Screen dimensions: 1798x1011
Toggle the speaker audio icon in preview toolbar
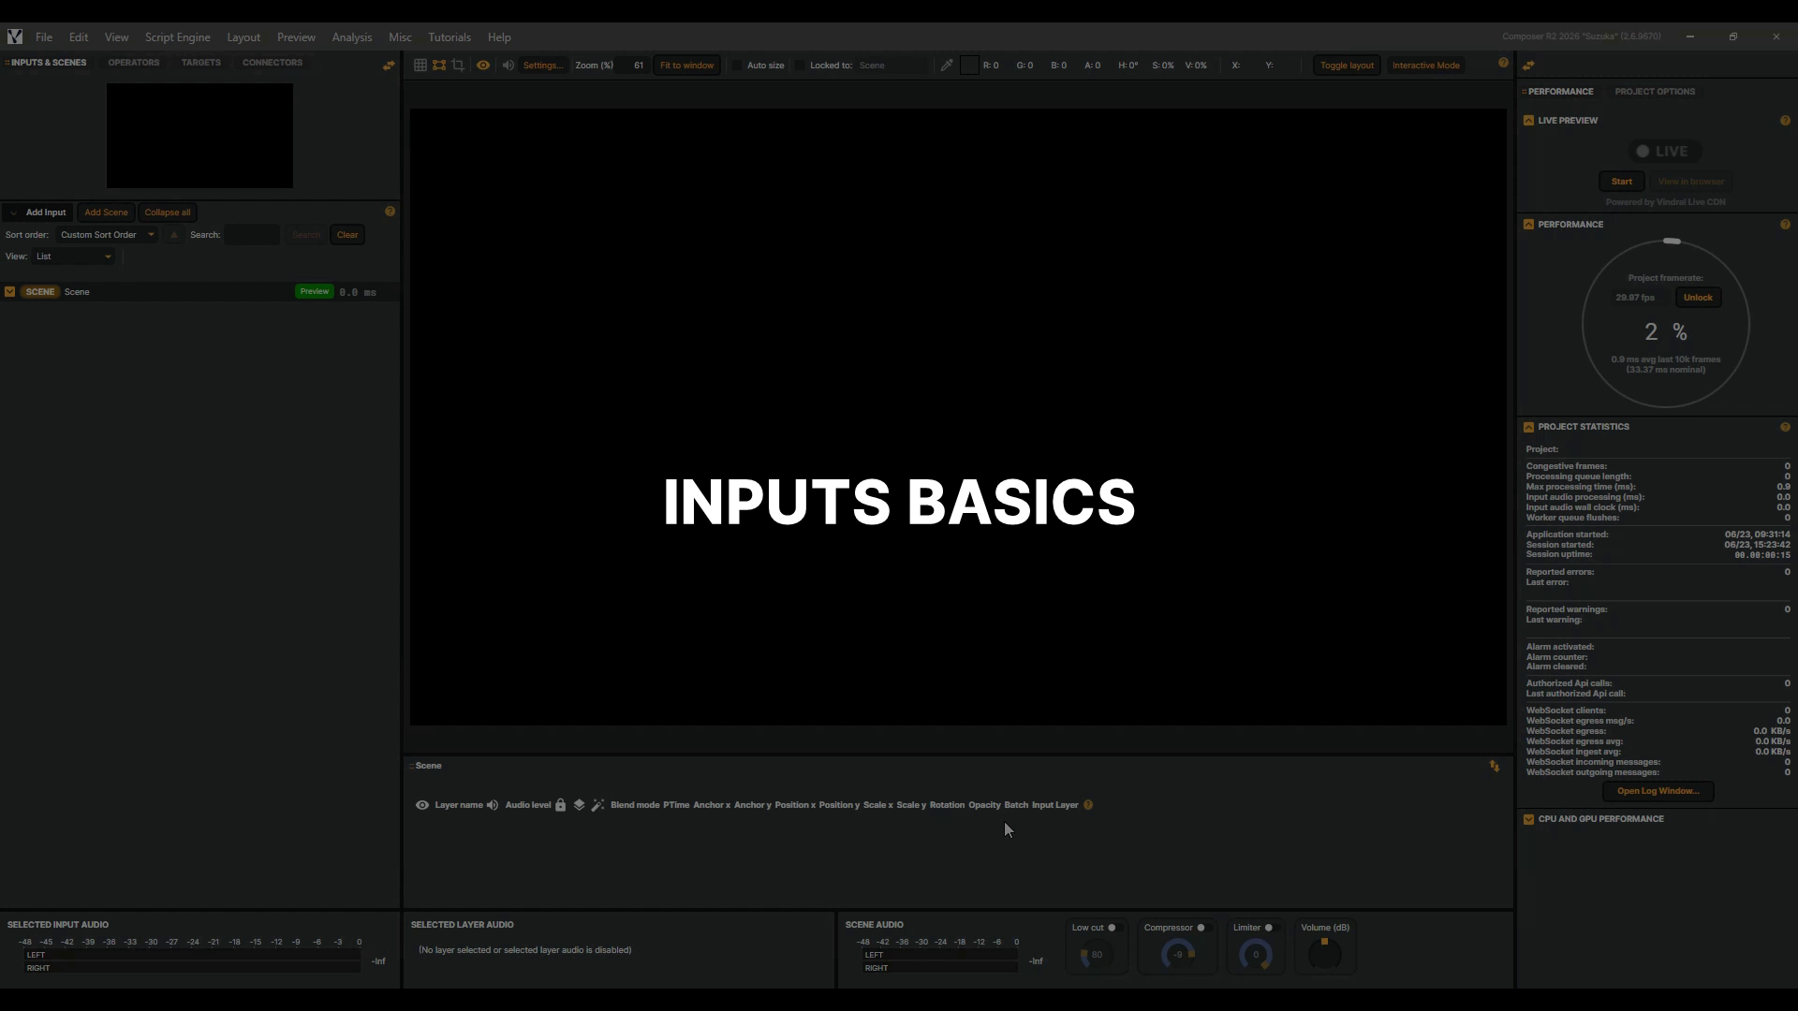[508, 66]
